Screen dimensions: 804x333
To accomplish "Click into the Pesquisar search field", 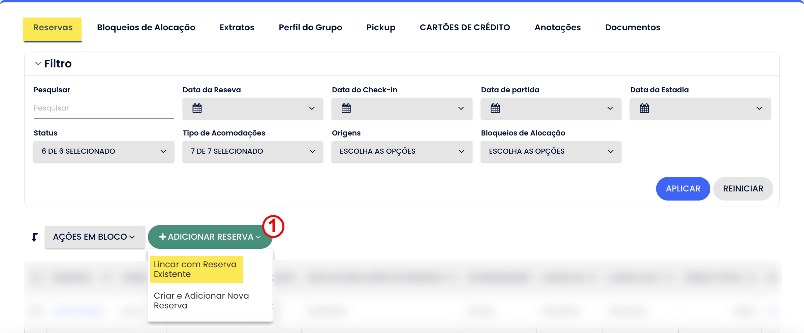I will click(x=103, y=108).
